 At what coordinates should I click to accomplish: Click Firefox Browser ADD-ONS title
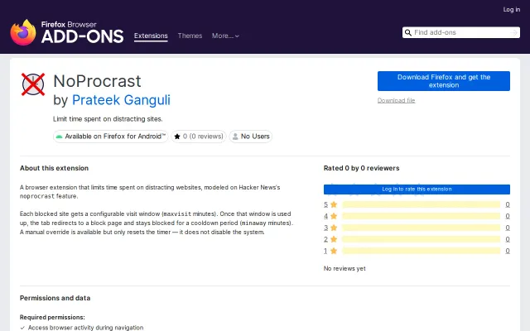pos(82,32)
